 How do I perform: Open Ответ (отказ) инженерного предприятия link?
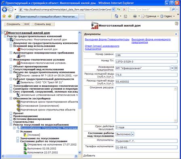tap(102, 47)
